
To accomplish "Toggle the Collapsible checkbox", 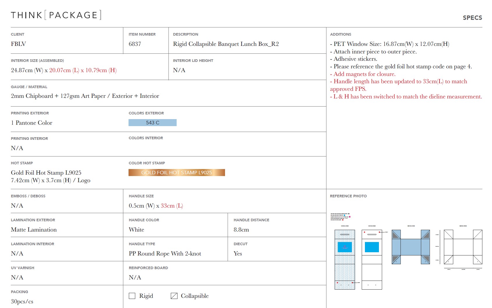I will pos(174,296).
